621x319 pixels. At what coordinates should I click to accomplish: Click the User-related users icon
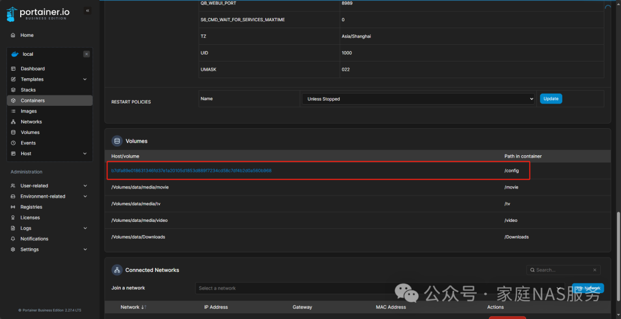pos(13,186)
